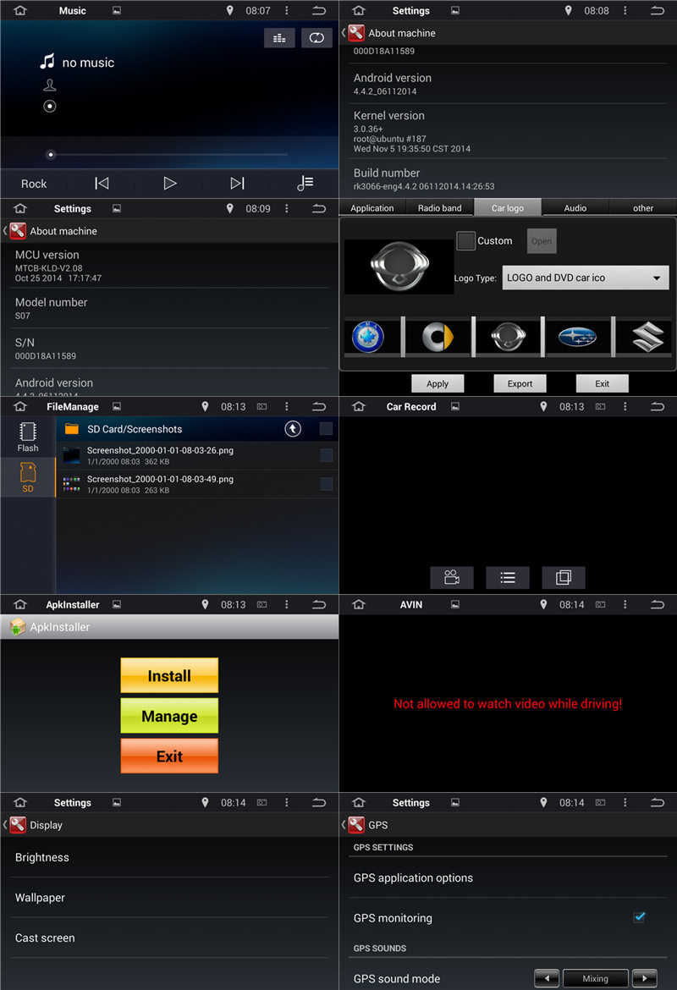Image resolution: width=677 pixels, height=990 pixels.
Task: Enable the Custom logo checkbox
Action: [x=466, y=241]
